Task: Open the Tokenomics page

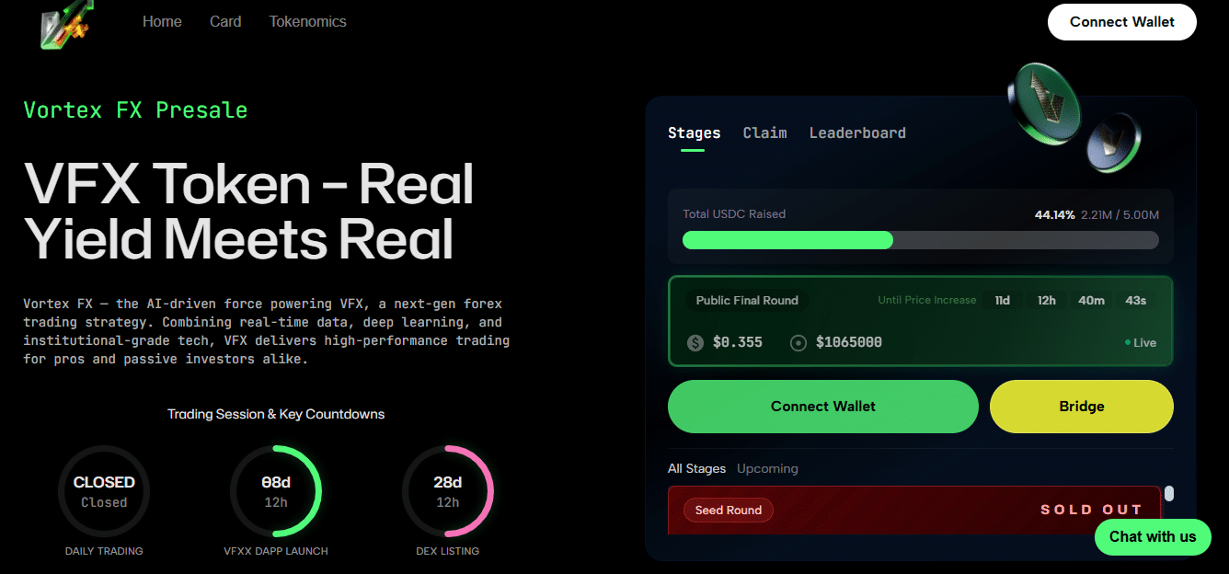Action: pos(307,21)
